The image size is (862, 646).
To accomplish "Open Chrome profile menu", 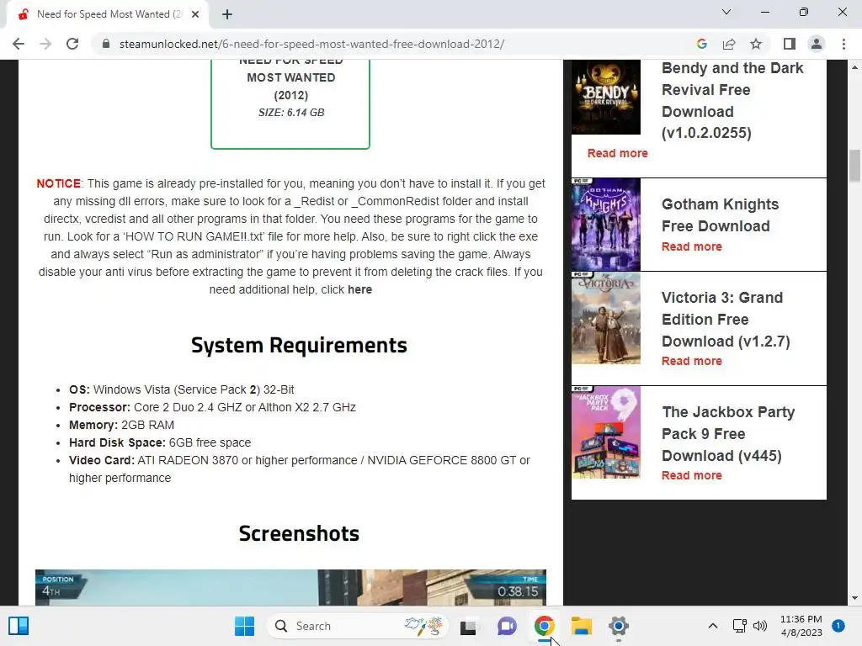I will point(817,44).
